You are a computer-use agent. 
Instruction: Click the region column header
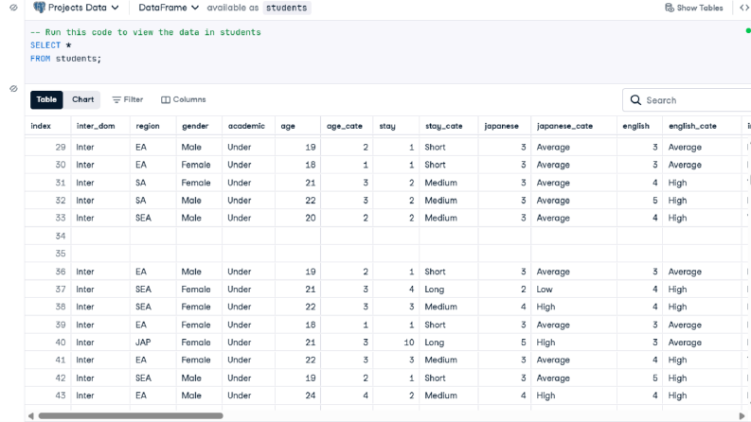coord(153,126)
